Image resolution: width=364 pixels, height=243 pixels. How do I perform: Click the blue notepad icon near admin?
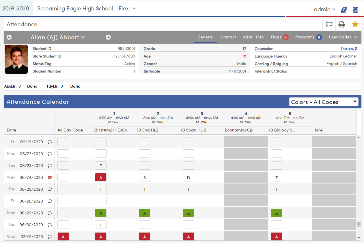[344, 10]
